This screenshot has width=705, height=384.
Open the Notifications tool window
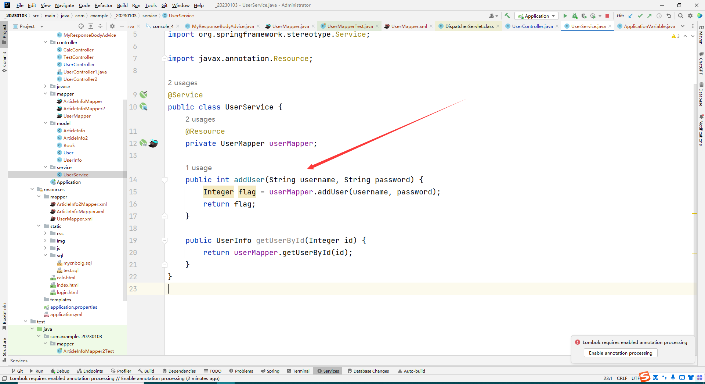click(x=701, y=130)
